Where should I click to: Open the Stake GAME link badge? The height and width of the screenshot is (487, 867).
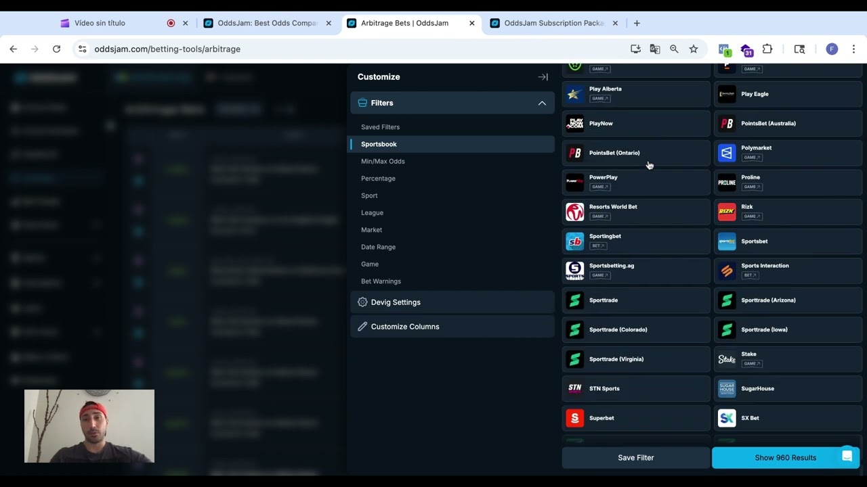click(x=752, y=363)
